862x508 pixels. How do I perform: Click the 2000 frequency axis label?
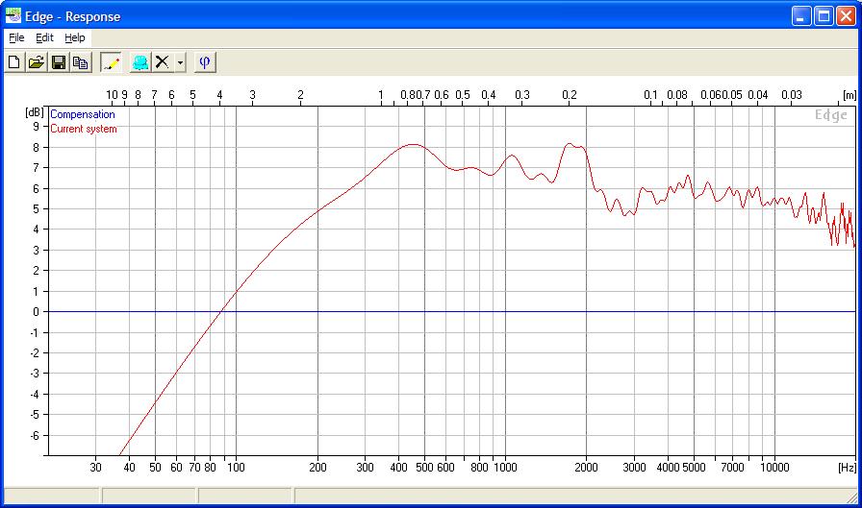click(x=586, y=468)
